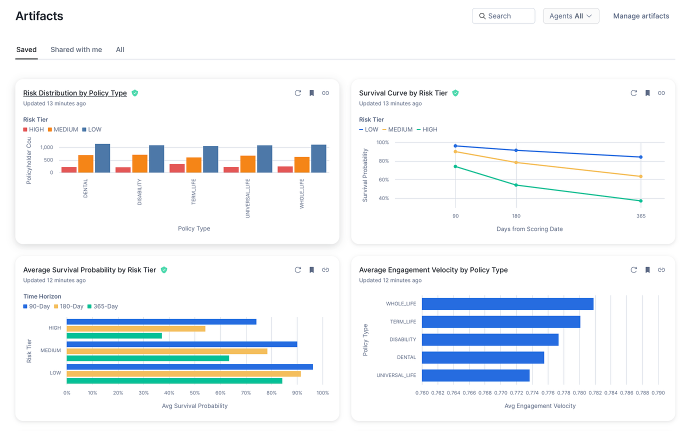Toggle LOW legend in Survival Curve chart
The width and height of the screenshot is (700, 431).
(369, 129)
